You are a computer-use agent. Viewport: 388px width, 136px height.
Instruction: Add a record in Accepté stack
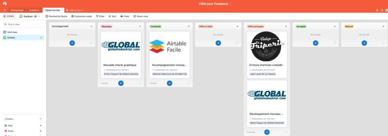[x=316, y=43]
